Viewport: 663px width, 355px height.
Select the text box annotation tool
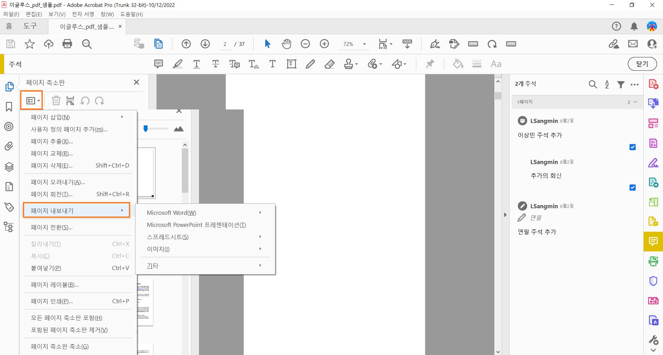click(x=291, y=64)
